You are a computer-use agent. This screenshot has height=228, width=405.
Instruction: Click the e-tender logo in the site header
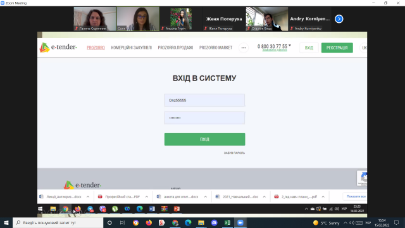(x=58, y=47)
